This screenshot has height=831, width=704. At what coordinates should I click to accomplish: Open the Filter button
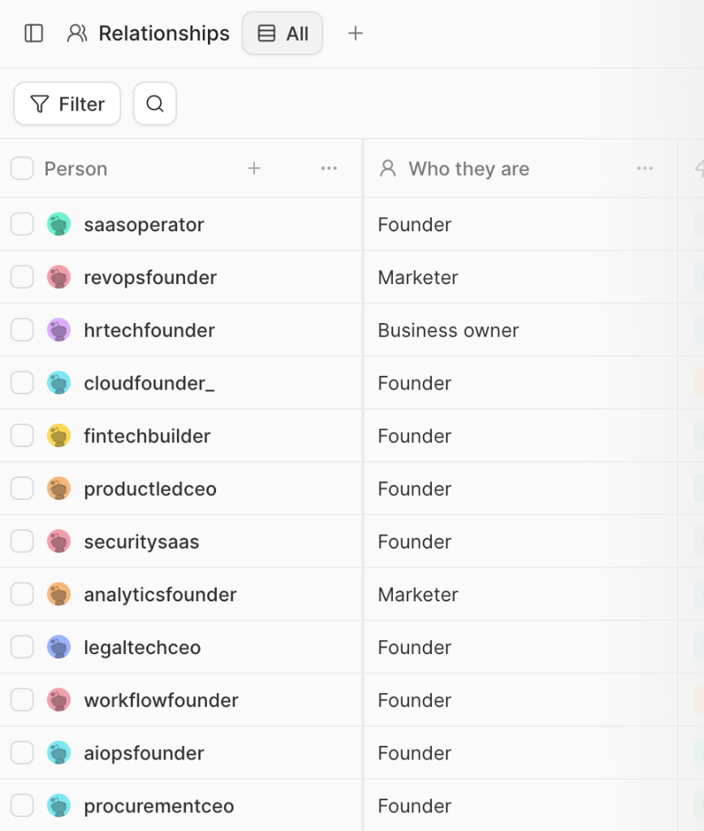67,104
